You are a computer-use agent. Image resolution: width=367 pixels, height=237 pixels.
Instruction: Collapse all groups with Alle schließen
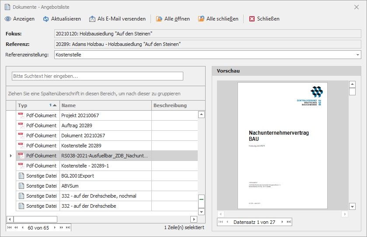tap(201, 19)
